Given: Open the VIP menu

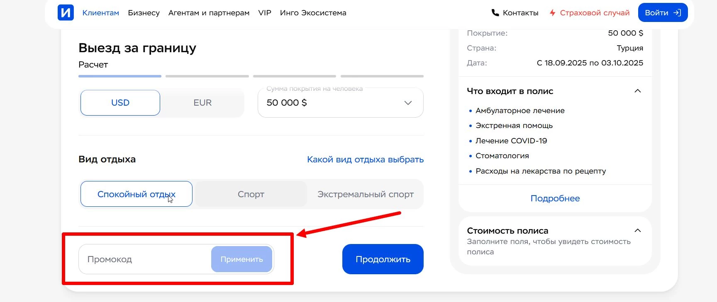Looking at the screenshot, I should [264, 12].
